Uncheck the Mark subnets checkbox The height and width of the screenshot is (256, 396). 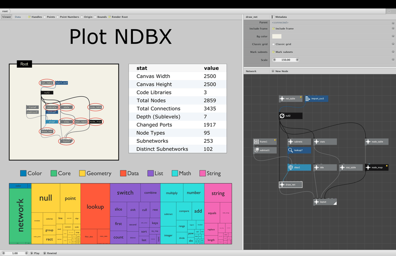pyautogui.click(x=274, y=52)
